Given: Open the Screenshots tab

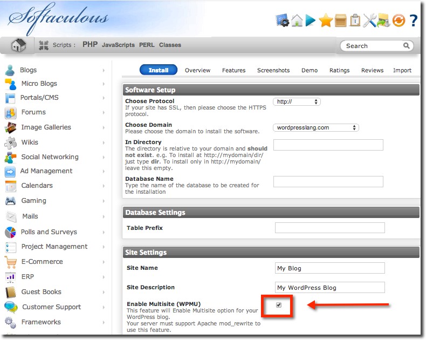Looking at the screenshot, I should pos(273,71).
